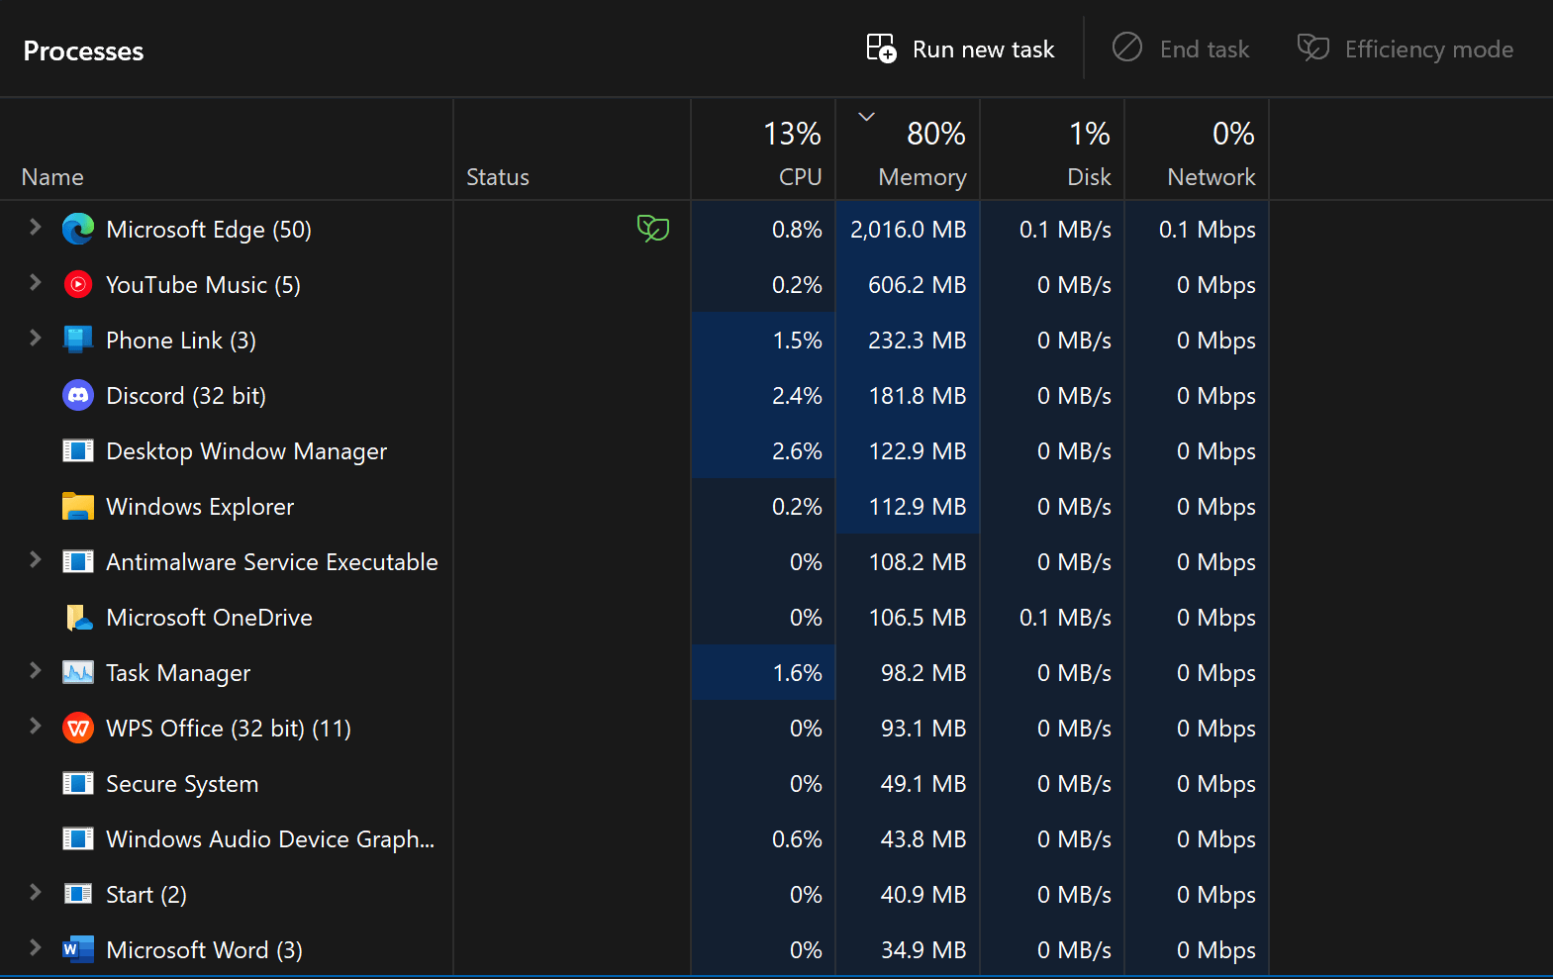This screenshot has width=1553, height=979.
Task: Sort processes by Disk column header
Action: pos(1052,149)
